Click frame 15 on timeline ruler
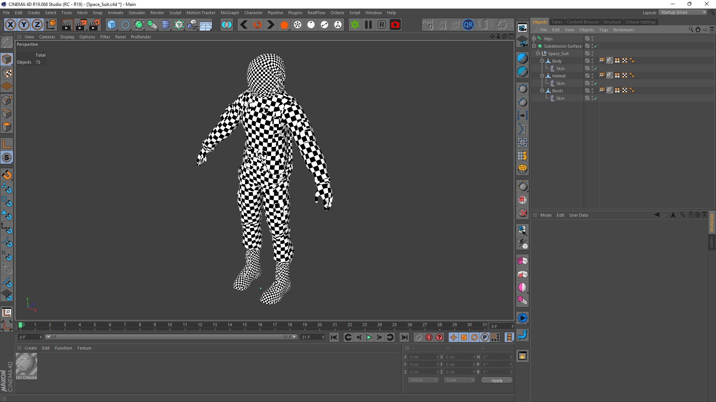Viewport: 716px width, 402px height. [x=245, y=325]
